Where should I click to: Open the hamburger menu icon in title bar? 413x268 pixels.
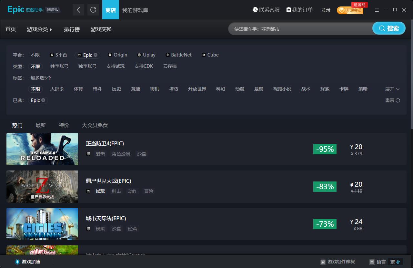coord(377,10)
